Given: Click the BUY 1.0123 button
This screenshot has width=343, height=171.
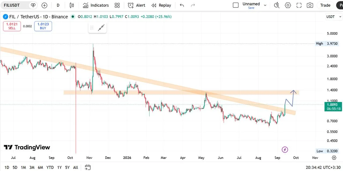Looking at the screenshot, I should point(43,26).
